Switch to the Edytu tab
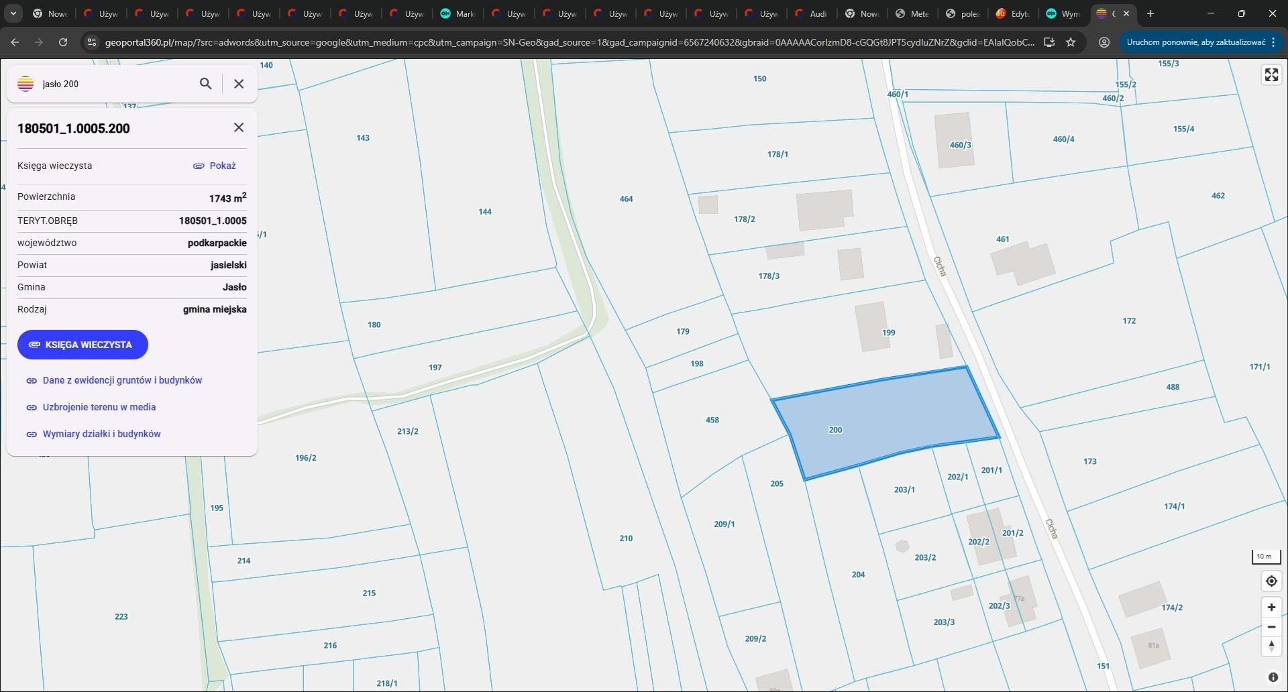 pyautogui.click(x=1013, y=13)
